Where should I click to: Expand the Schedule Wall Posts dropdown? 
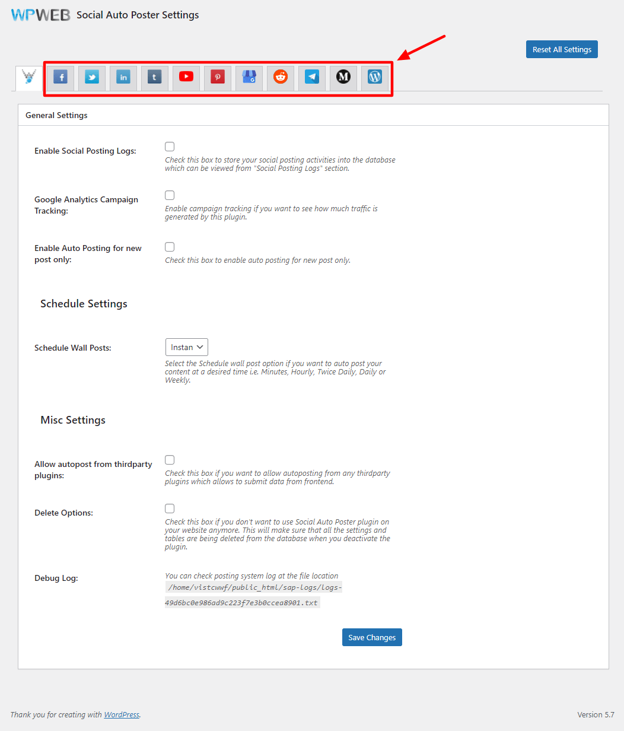(x=186, y=347)
